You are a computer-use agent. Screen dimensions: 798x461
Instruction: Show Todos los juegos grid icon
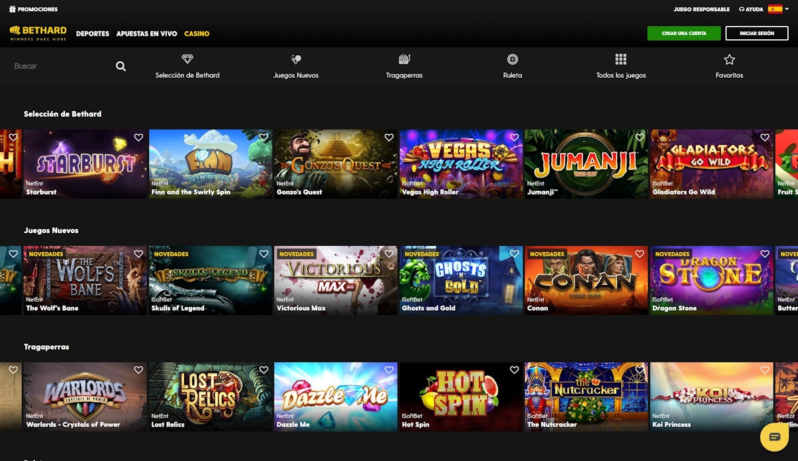tap(620, 60)
